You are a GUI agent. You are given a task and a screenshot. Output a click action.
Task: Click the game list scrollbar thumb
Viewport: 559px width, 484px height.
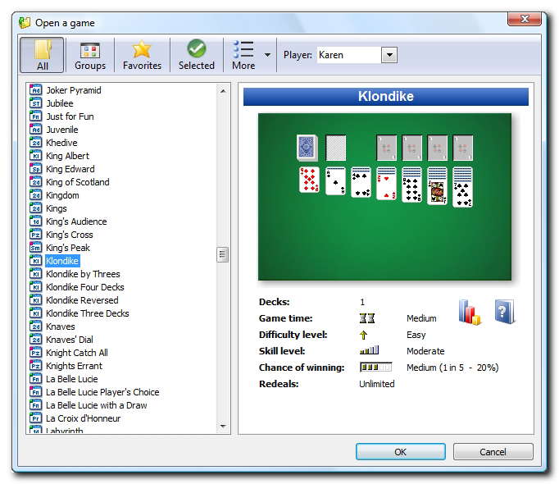pyautogui.click(x=222, y=254)
